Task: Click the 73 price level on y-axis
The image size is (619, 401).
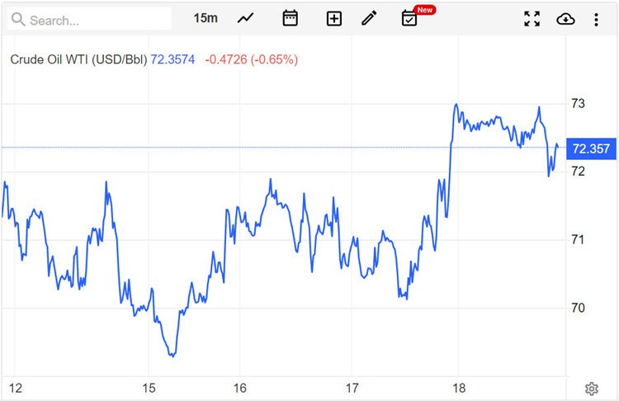Action: [579, 103]
